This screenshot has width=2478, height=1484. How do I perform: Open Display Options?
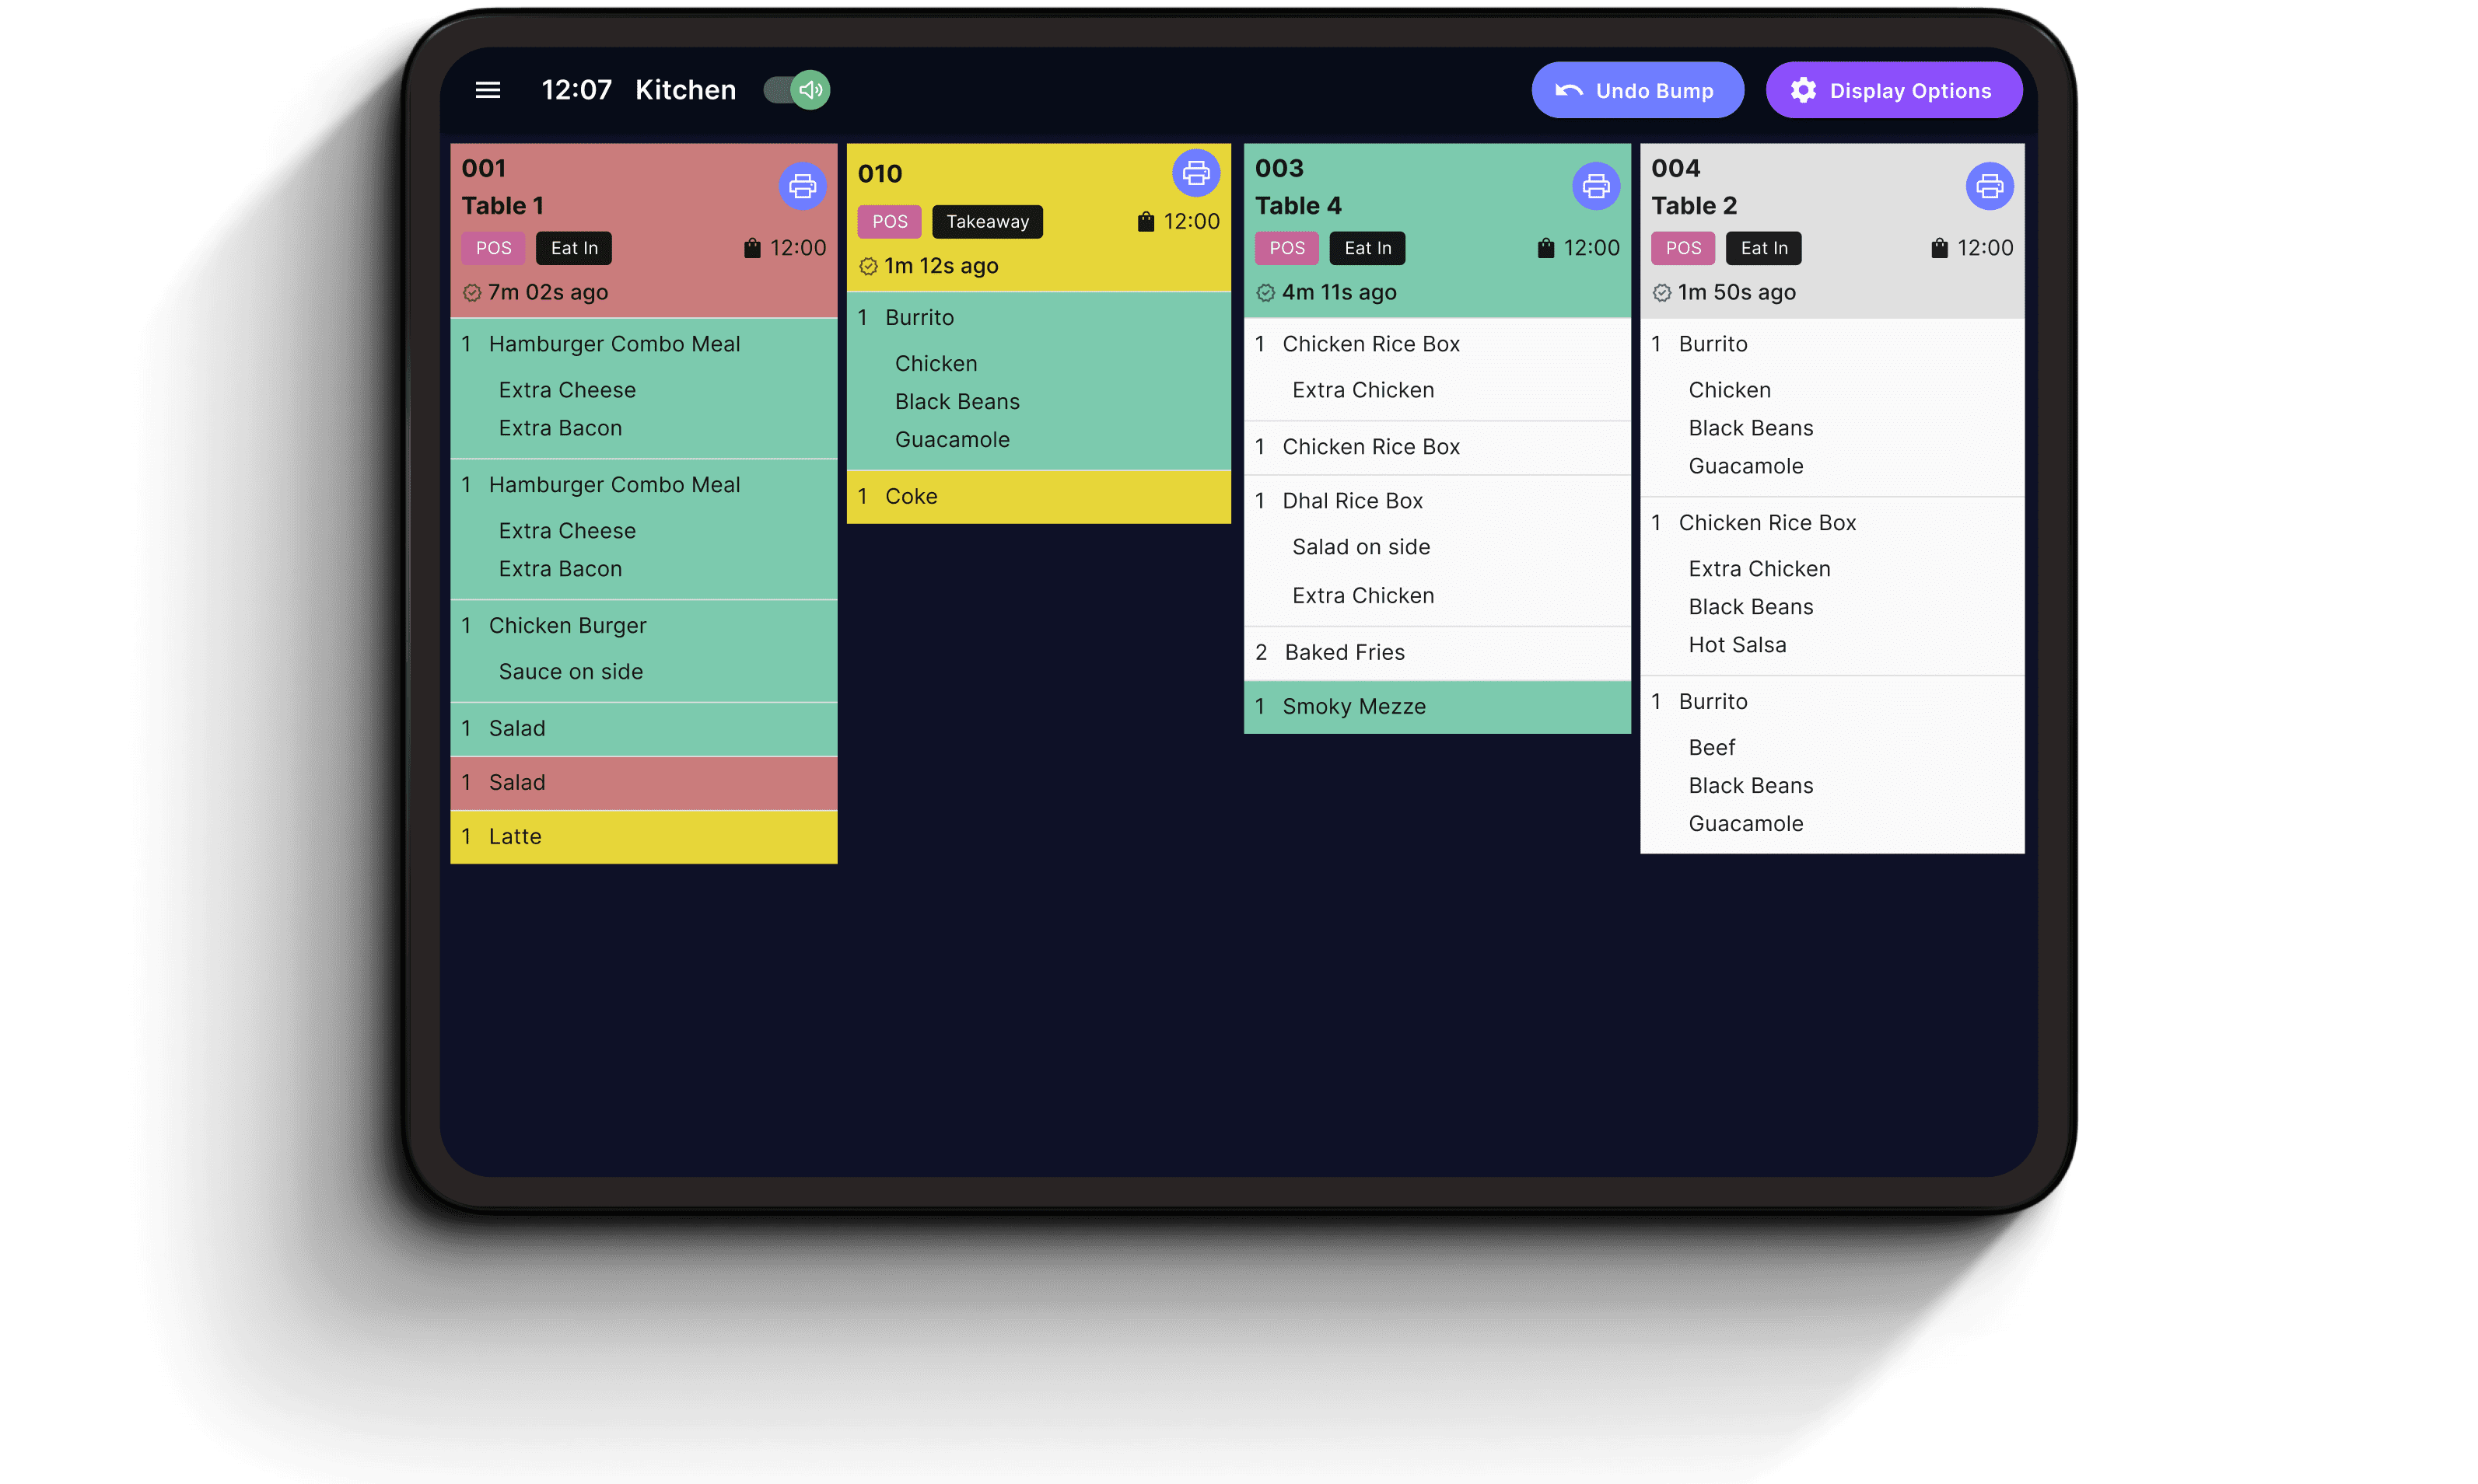click(1893, 91)
